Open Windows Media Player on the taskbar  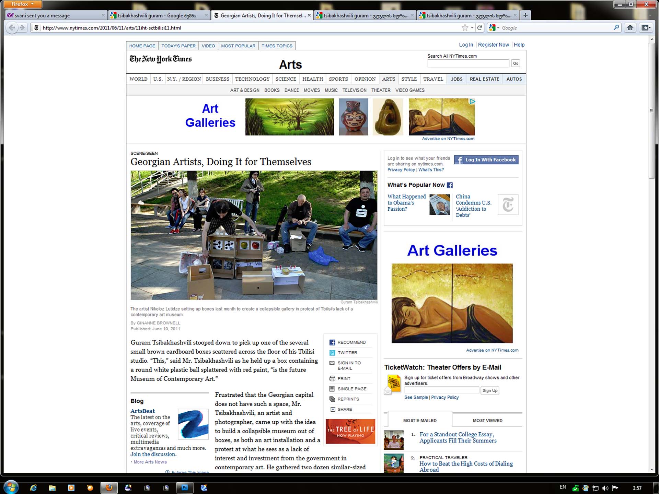(x=71, y=487)
